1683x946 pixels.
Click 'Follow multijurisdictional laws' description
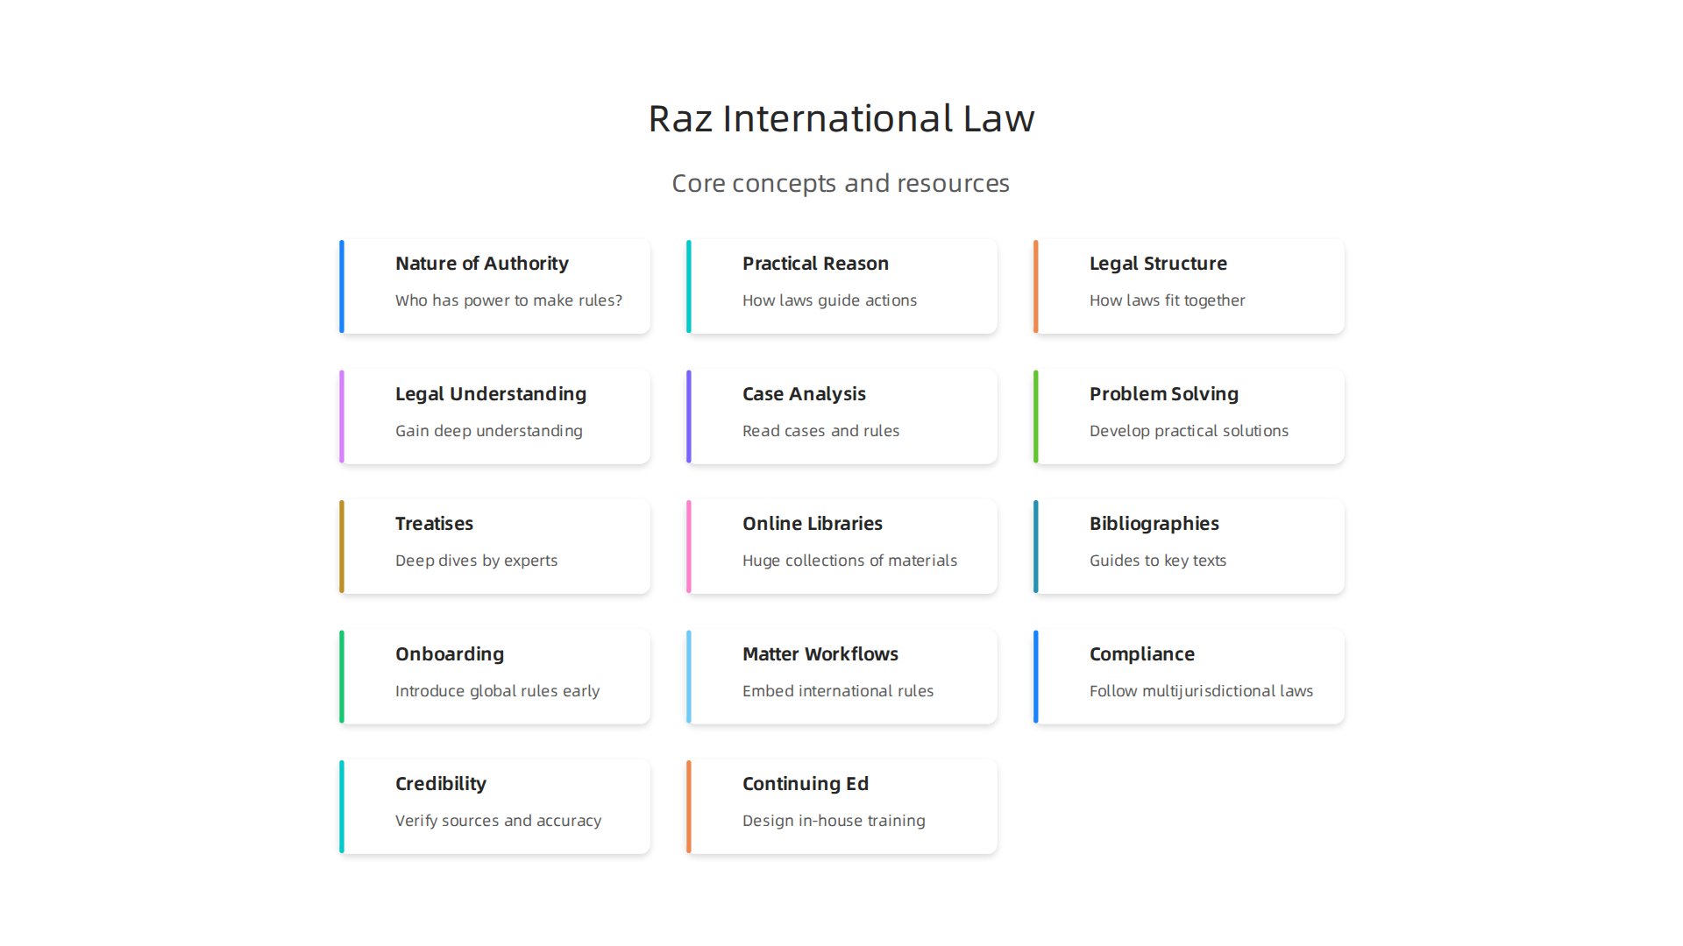tap(1201, 691)
